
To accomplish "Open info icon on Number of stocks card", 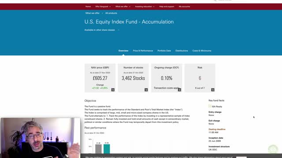I will (146, 90).
